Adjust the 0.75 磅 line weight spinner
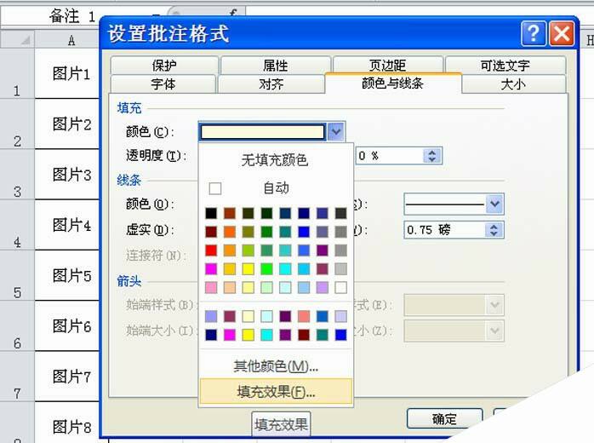This screenshot has height=443, width=594. click(x=494, y=230)
